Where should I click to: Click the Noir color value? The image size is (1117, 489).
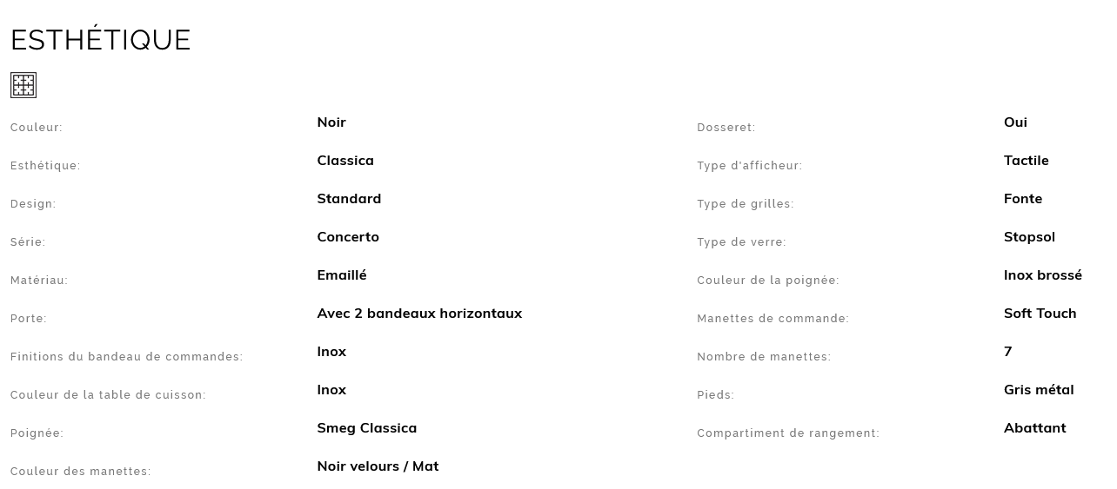(331, 122)
